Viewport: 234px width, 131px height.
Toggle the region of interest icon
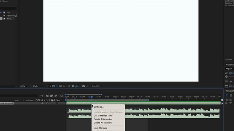(x=60, y=86)
